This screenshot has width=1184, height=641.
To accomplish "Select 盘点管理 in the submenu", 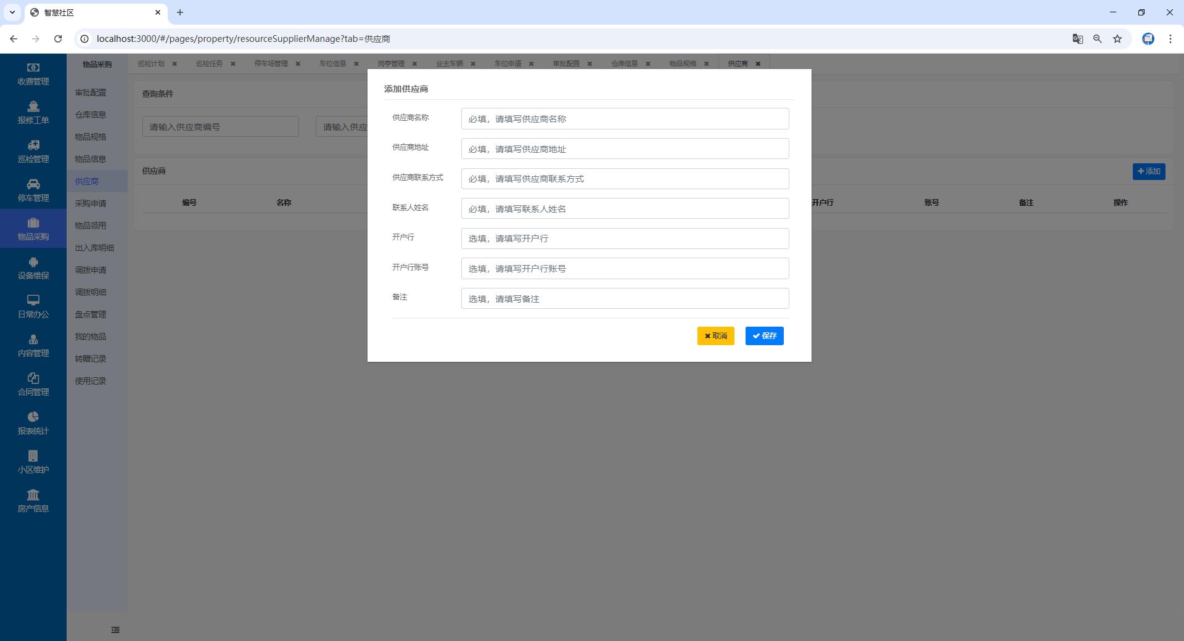I will coord(91,314).
